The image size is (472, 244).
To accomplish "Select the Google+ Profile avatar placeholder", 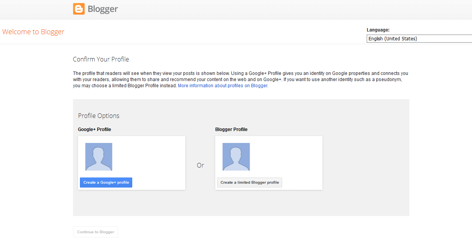I will [99, 157].
